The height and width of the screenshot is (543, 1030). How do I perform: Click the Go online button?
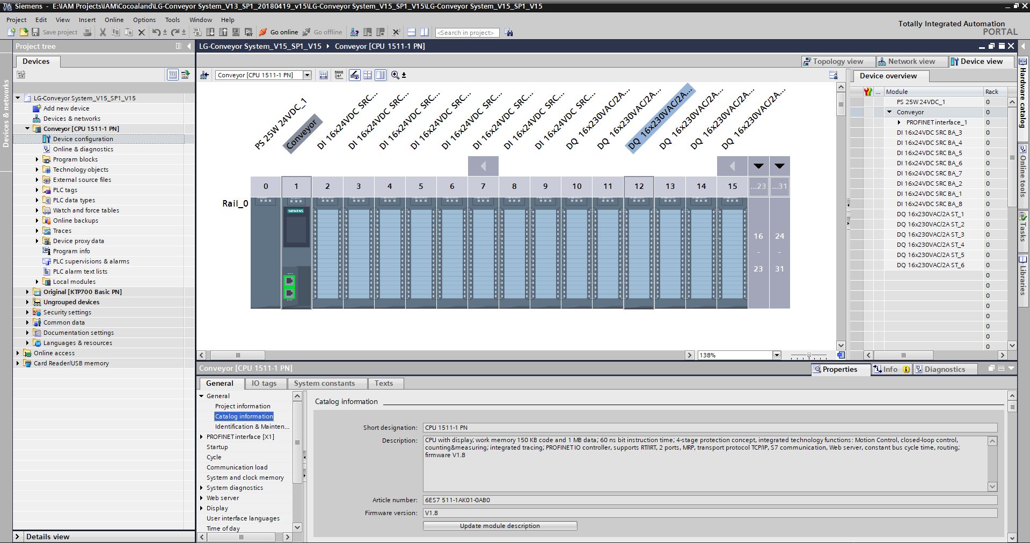pos(279,32)
